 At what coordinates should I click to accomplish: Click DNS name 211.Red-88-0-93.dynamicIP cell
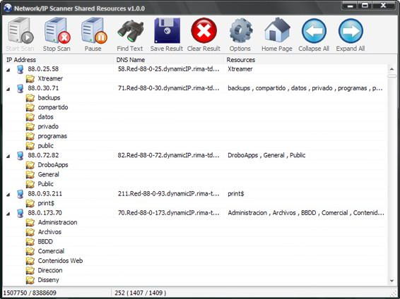[169, 194]
